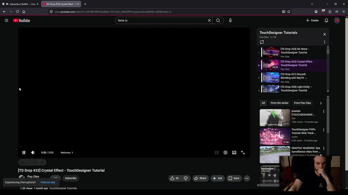Open options for POPs Tutorial video
Image resolution: width=348 pixels, height=195 pixels.
point(324,130)
